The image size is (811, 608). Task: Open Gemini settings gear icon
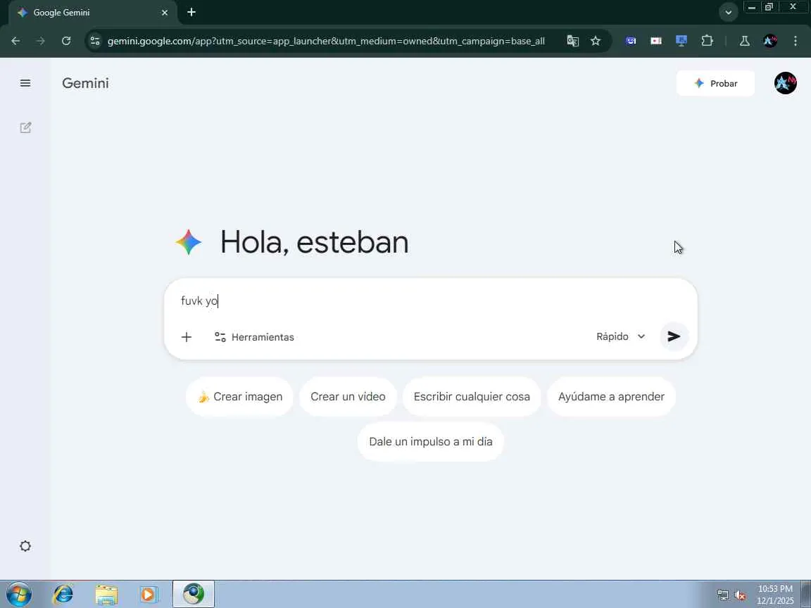[25, 546]
